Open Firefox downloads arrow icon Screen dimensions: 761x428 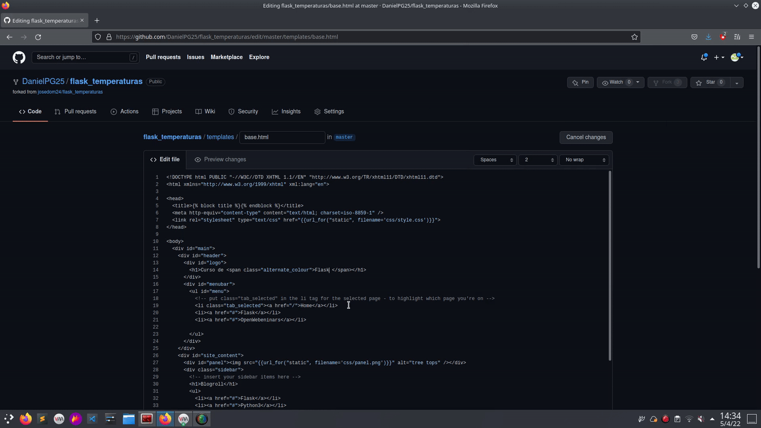[708, 37]
